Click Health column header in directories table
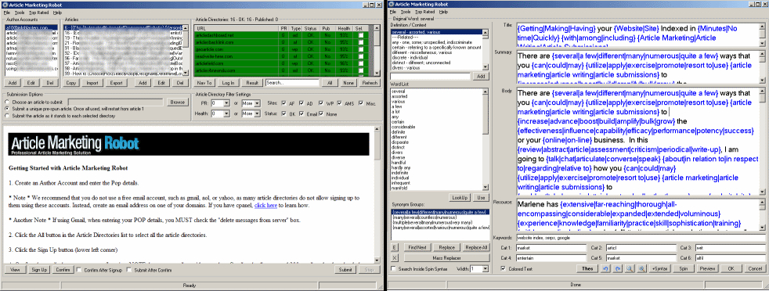Image resolution: width=769 pixels, height=291 pixels. pos(344,28)
